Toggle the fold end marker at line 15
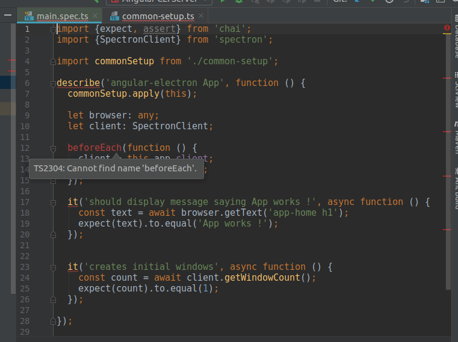The height and width of the screenshot is (342, 458). pyautogui.click(x=53, y=181)
